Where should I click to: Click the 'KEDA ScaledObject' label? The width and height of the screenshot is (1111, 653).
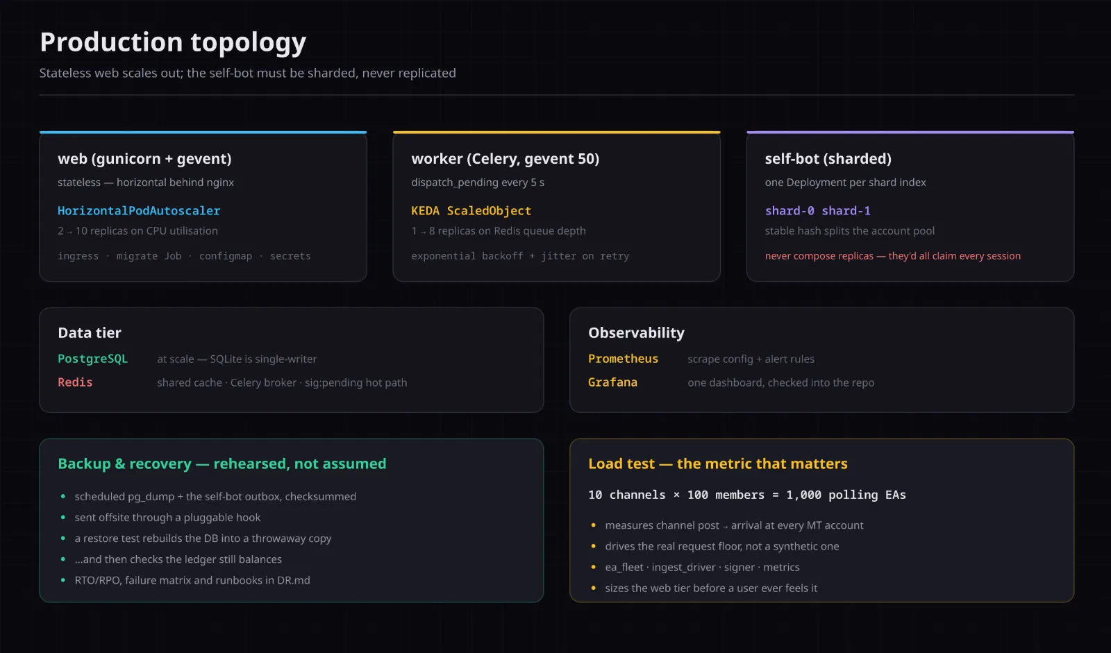471,210
